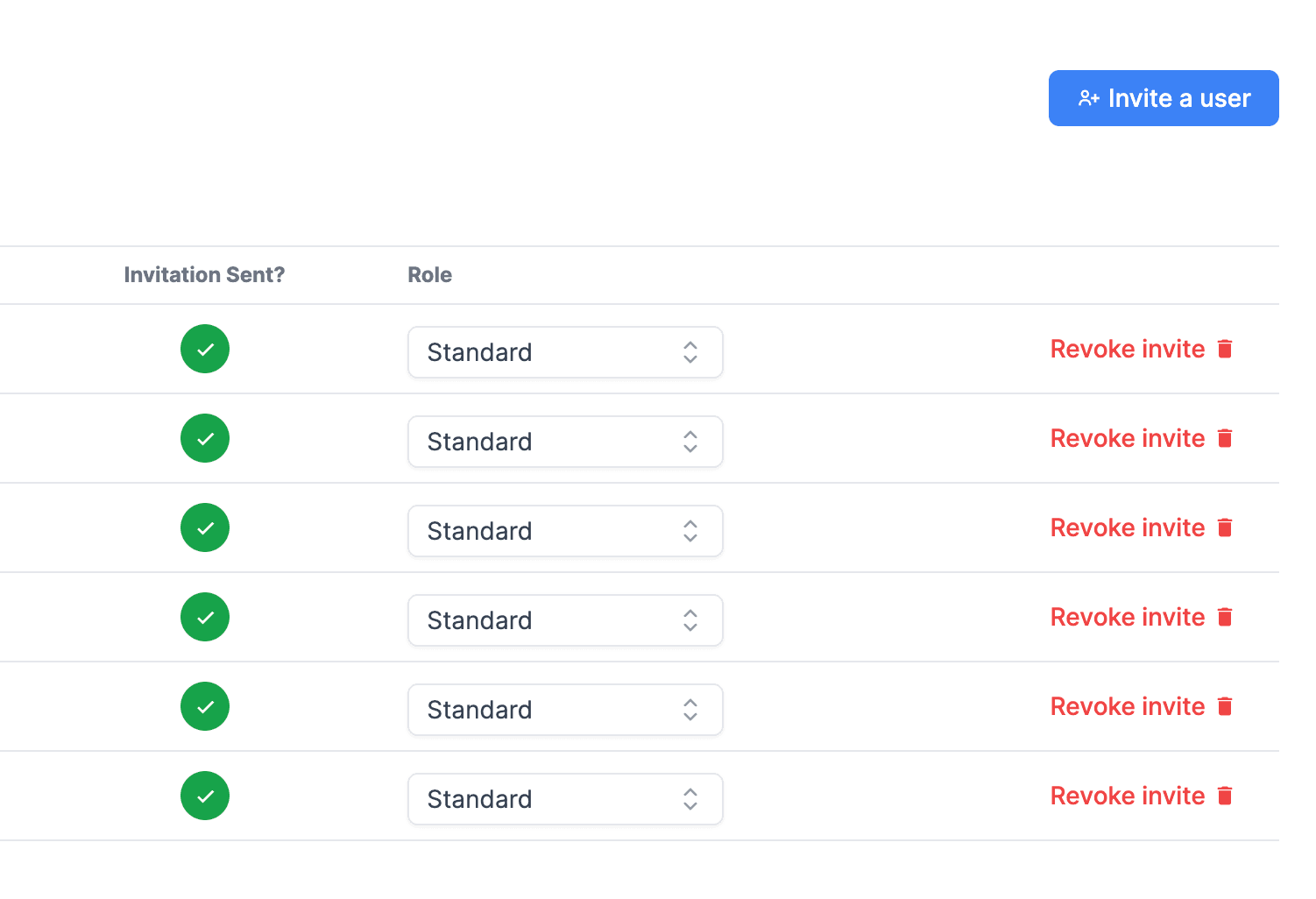1316x899 pixels.
Task: Click the delete trash icon in the third row
Action: tap(1225, 527)
